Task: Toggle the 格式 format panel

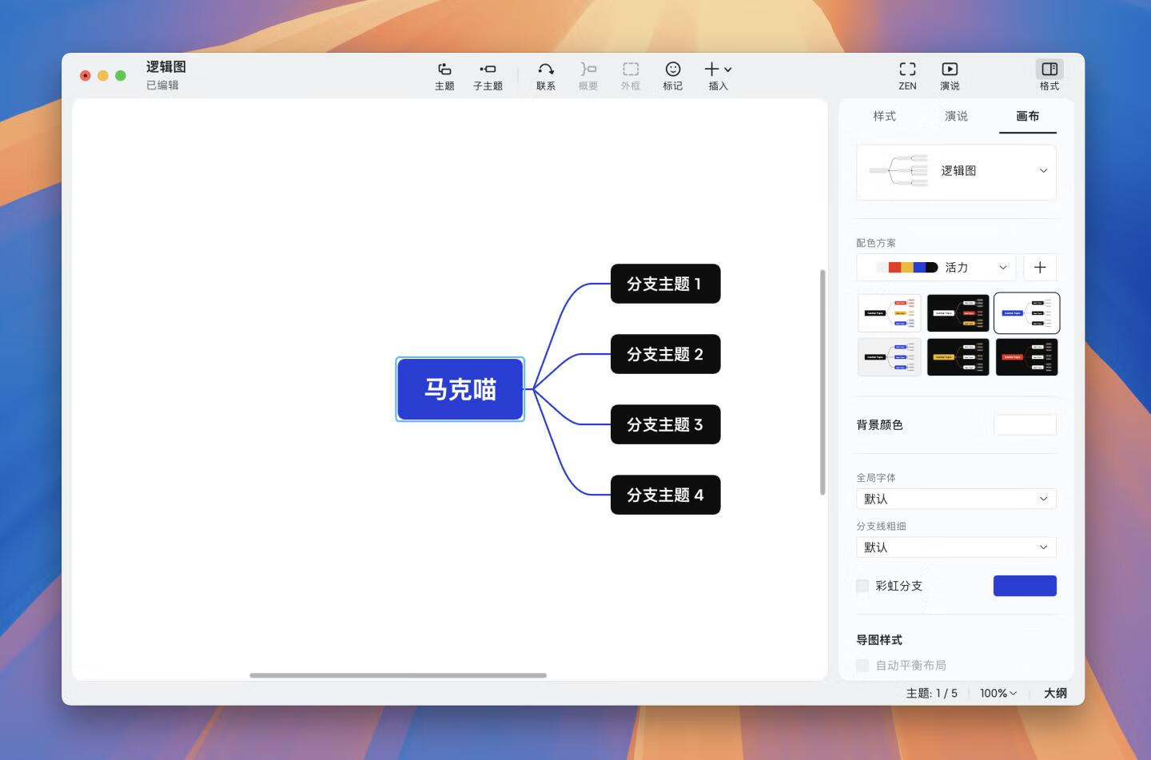Action: coord(1049,76)
